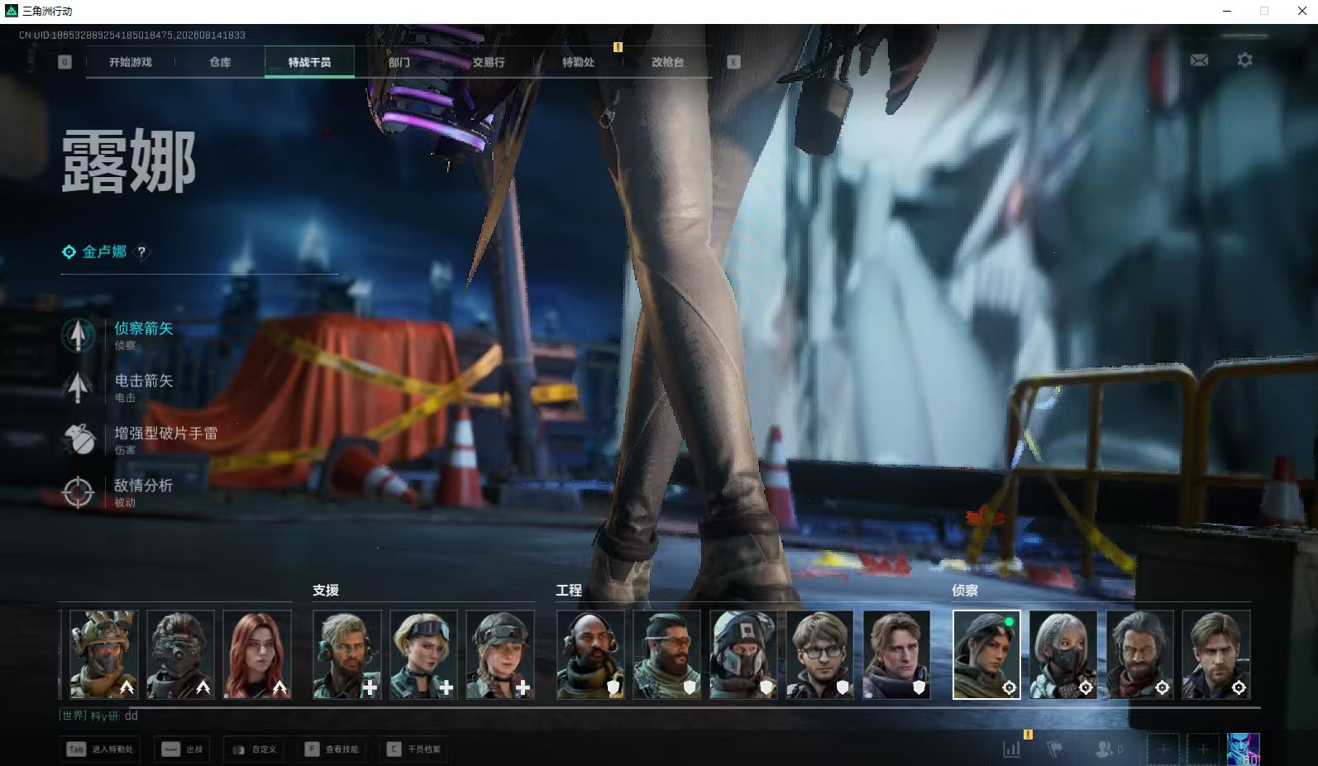Select the 敌情分析 passive skill icon
Viewport: 1318px width, 766px height.
(79, 492)
